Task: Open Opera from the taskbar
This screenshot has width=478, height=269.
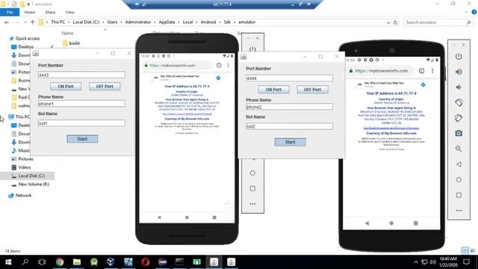Action: click(146, 262)
